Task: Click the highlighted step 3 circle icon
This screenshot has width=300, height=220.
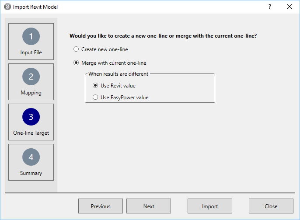Action: point(31,117)
